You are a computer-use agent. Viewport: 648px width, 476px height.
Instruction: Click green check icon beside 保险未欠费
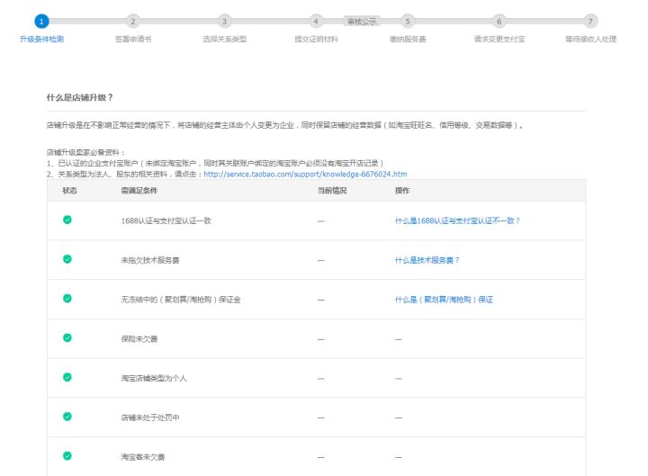click(x=67, y=337)
